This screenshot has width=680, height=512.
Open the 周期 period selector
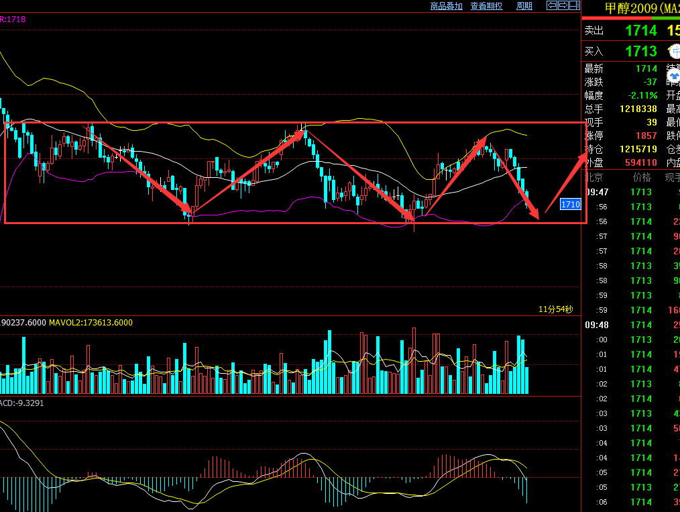524,6
